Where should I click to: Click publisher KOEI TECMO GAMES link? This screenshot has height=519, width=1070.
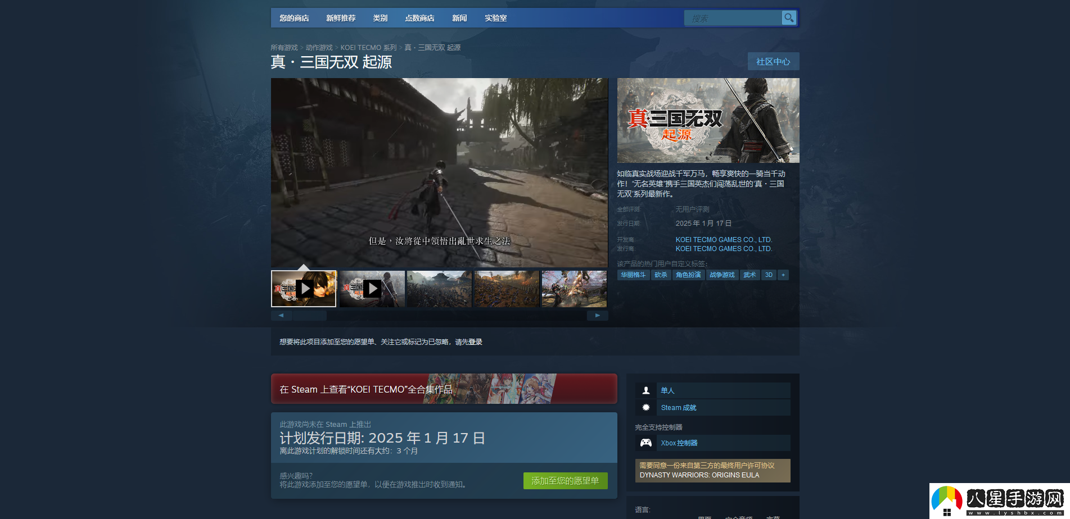724,249
